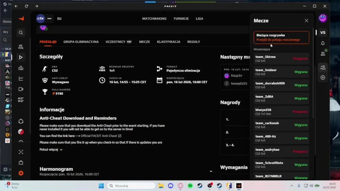
Task: Open Spotify from the taskbar
Action: (190, 186)
